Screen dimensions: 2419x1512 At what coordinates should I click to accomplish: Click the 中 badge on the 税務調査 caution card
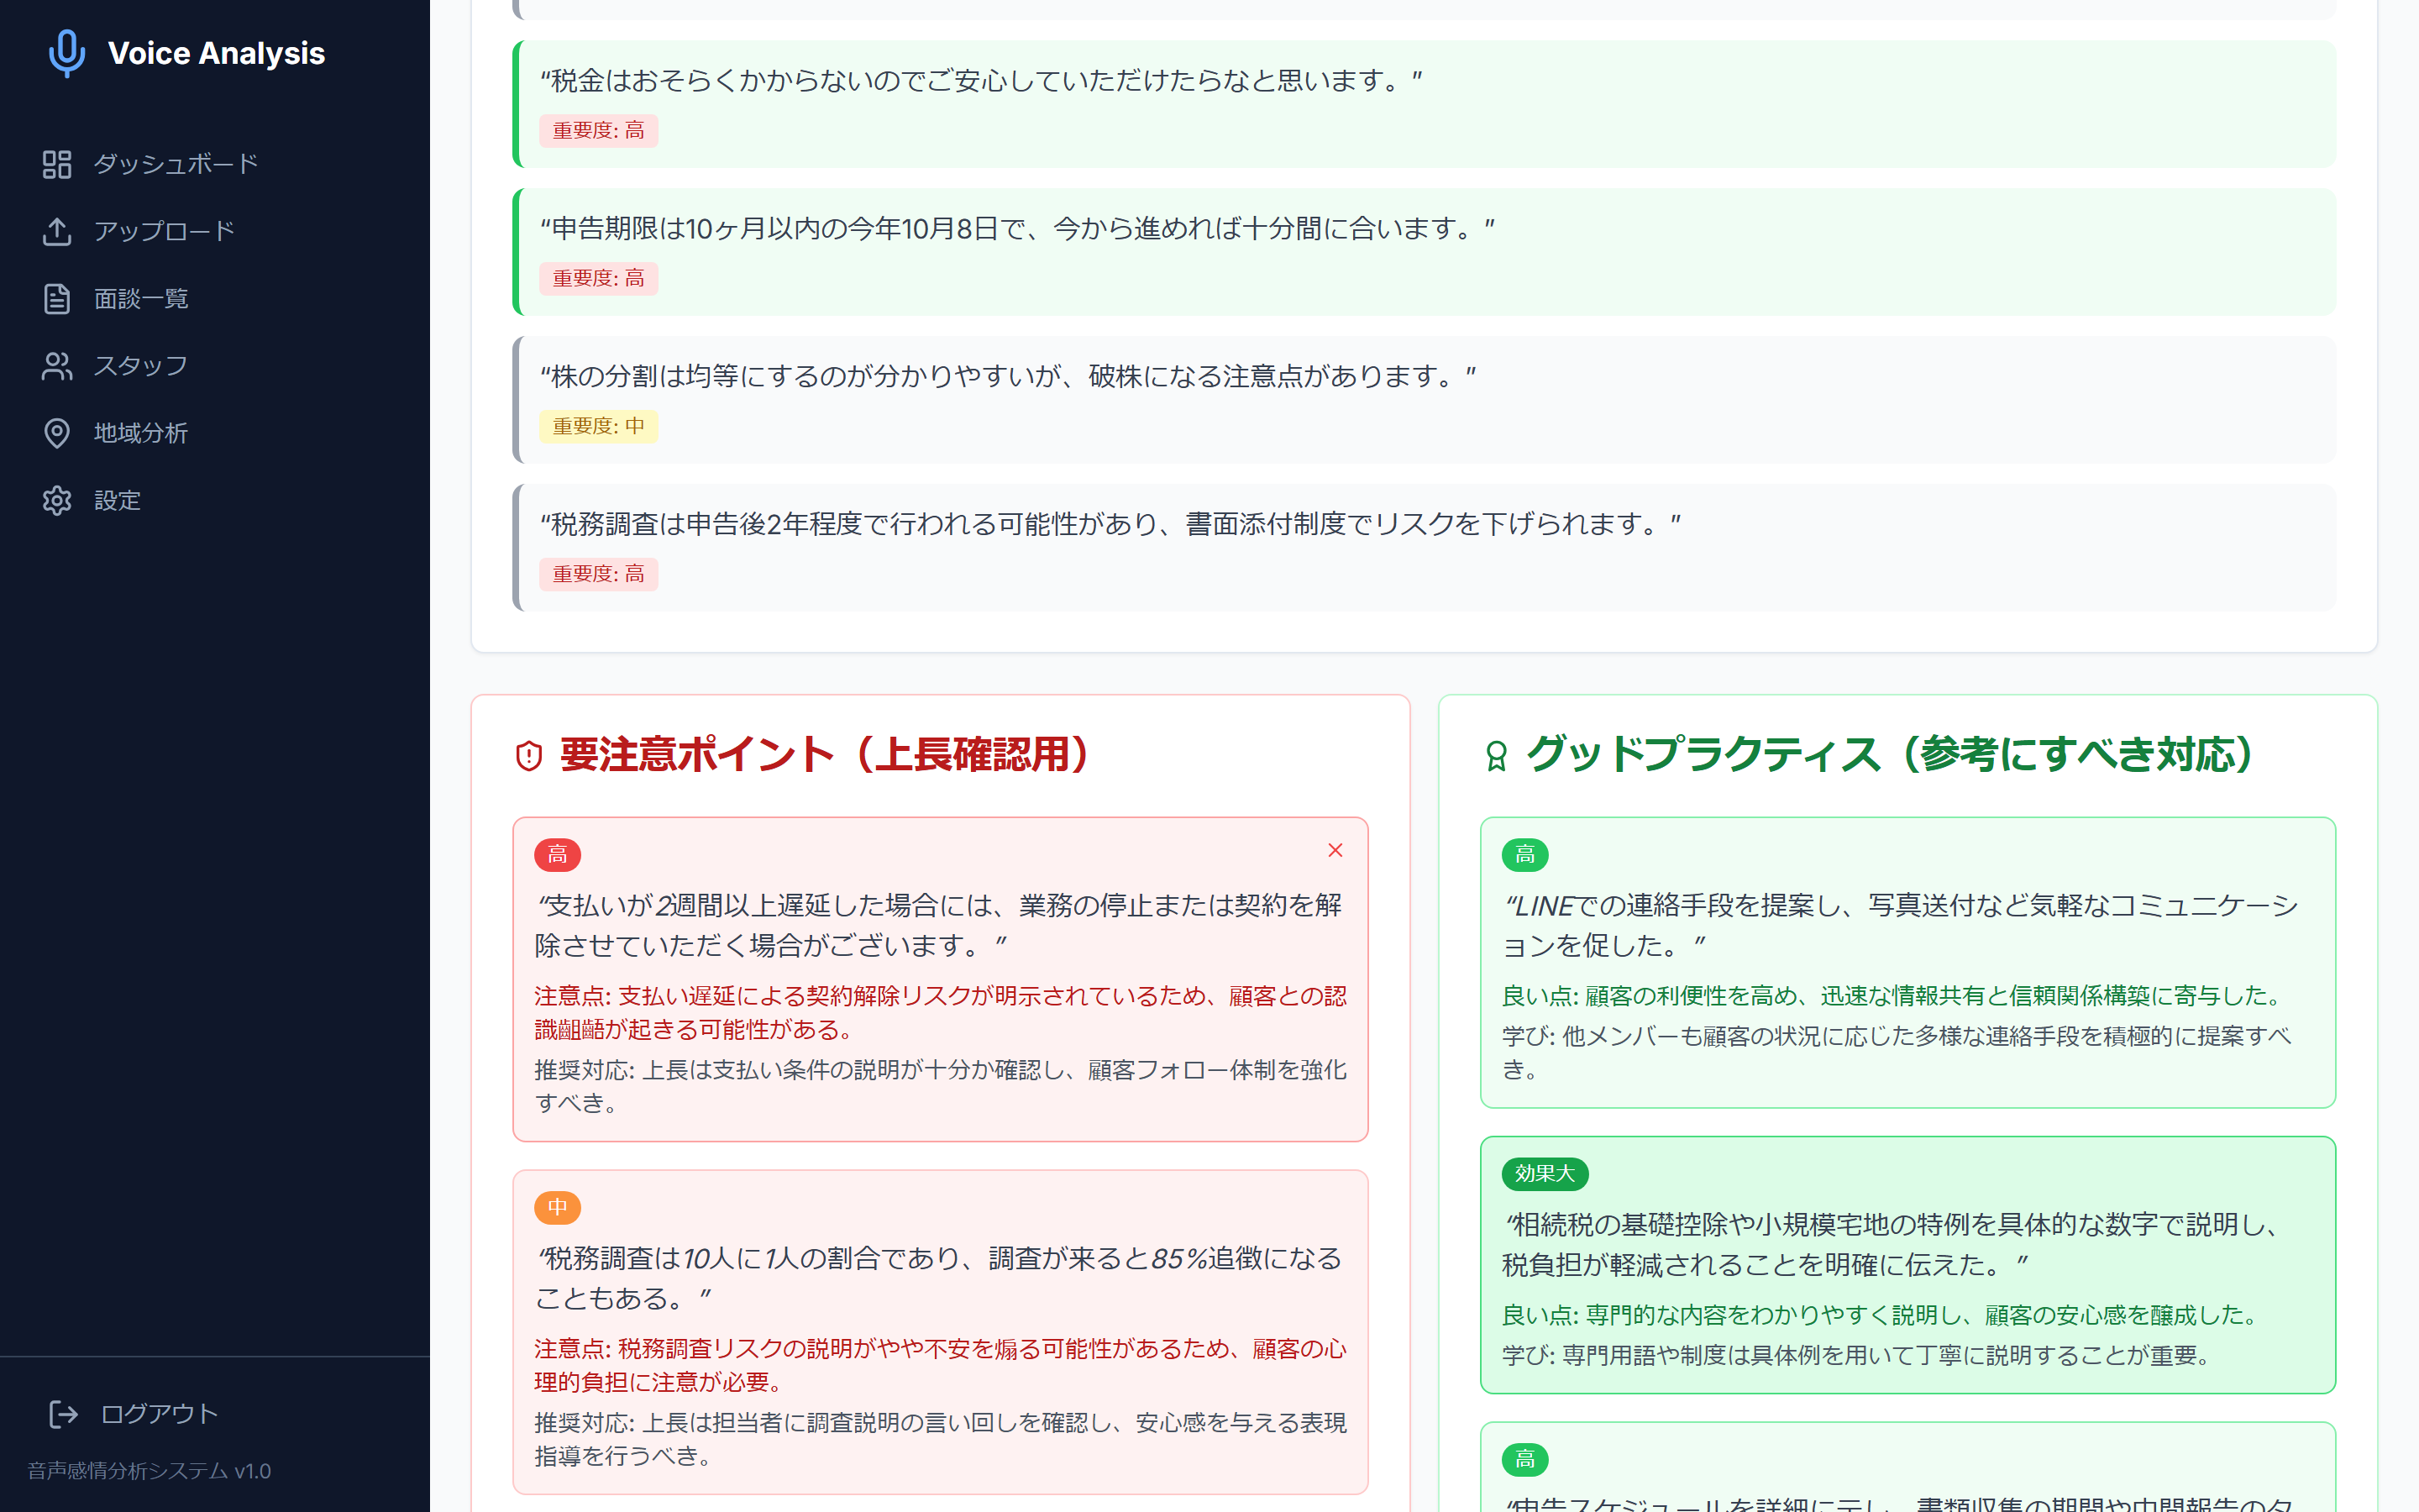557,1208
